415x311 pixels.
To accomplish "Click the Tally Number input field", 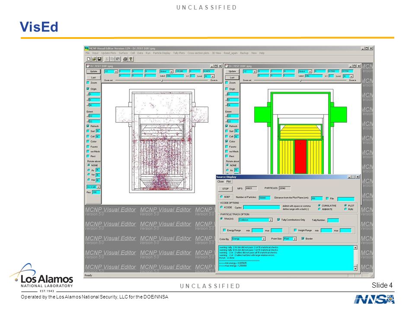I will pyautogui.click(x=333, y=220).
